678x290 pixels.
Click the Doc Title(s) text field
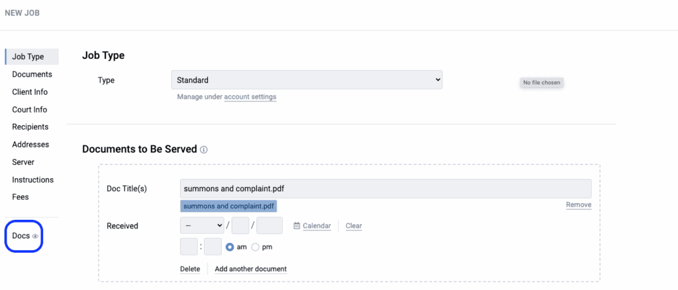pyautogui.click(x=385, y=188)
